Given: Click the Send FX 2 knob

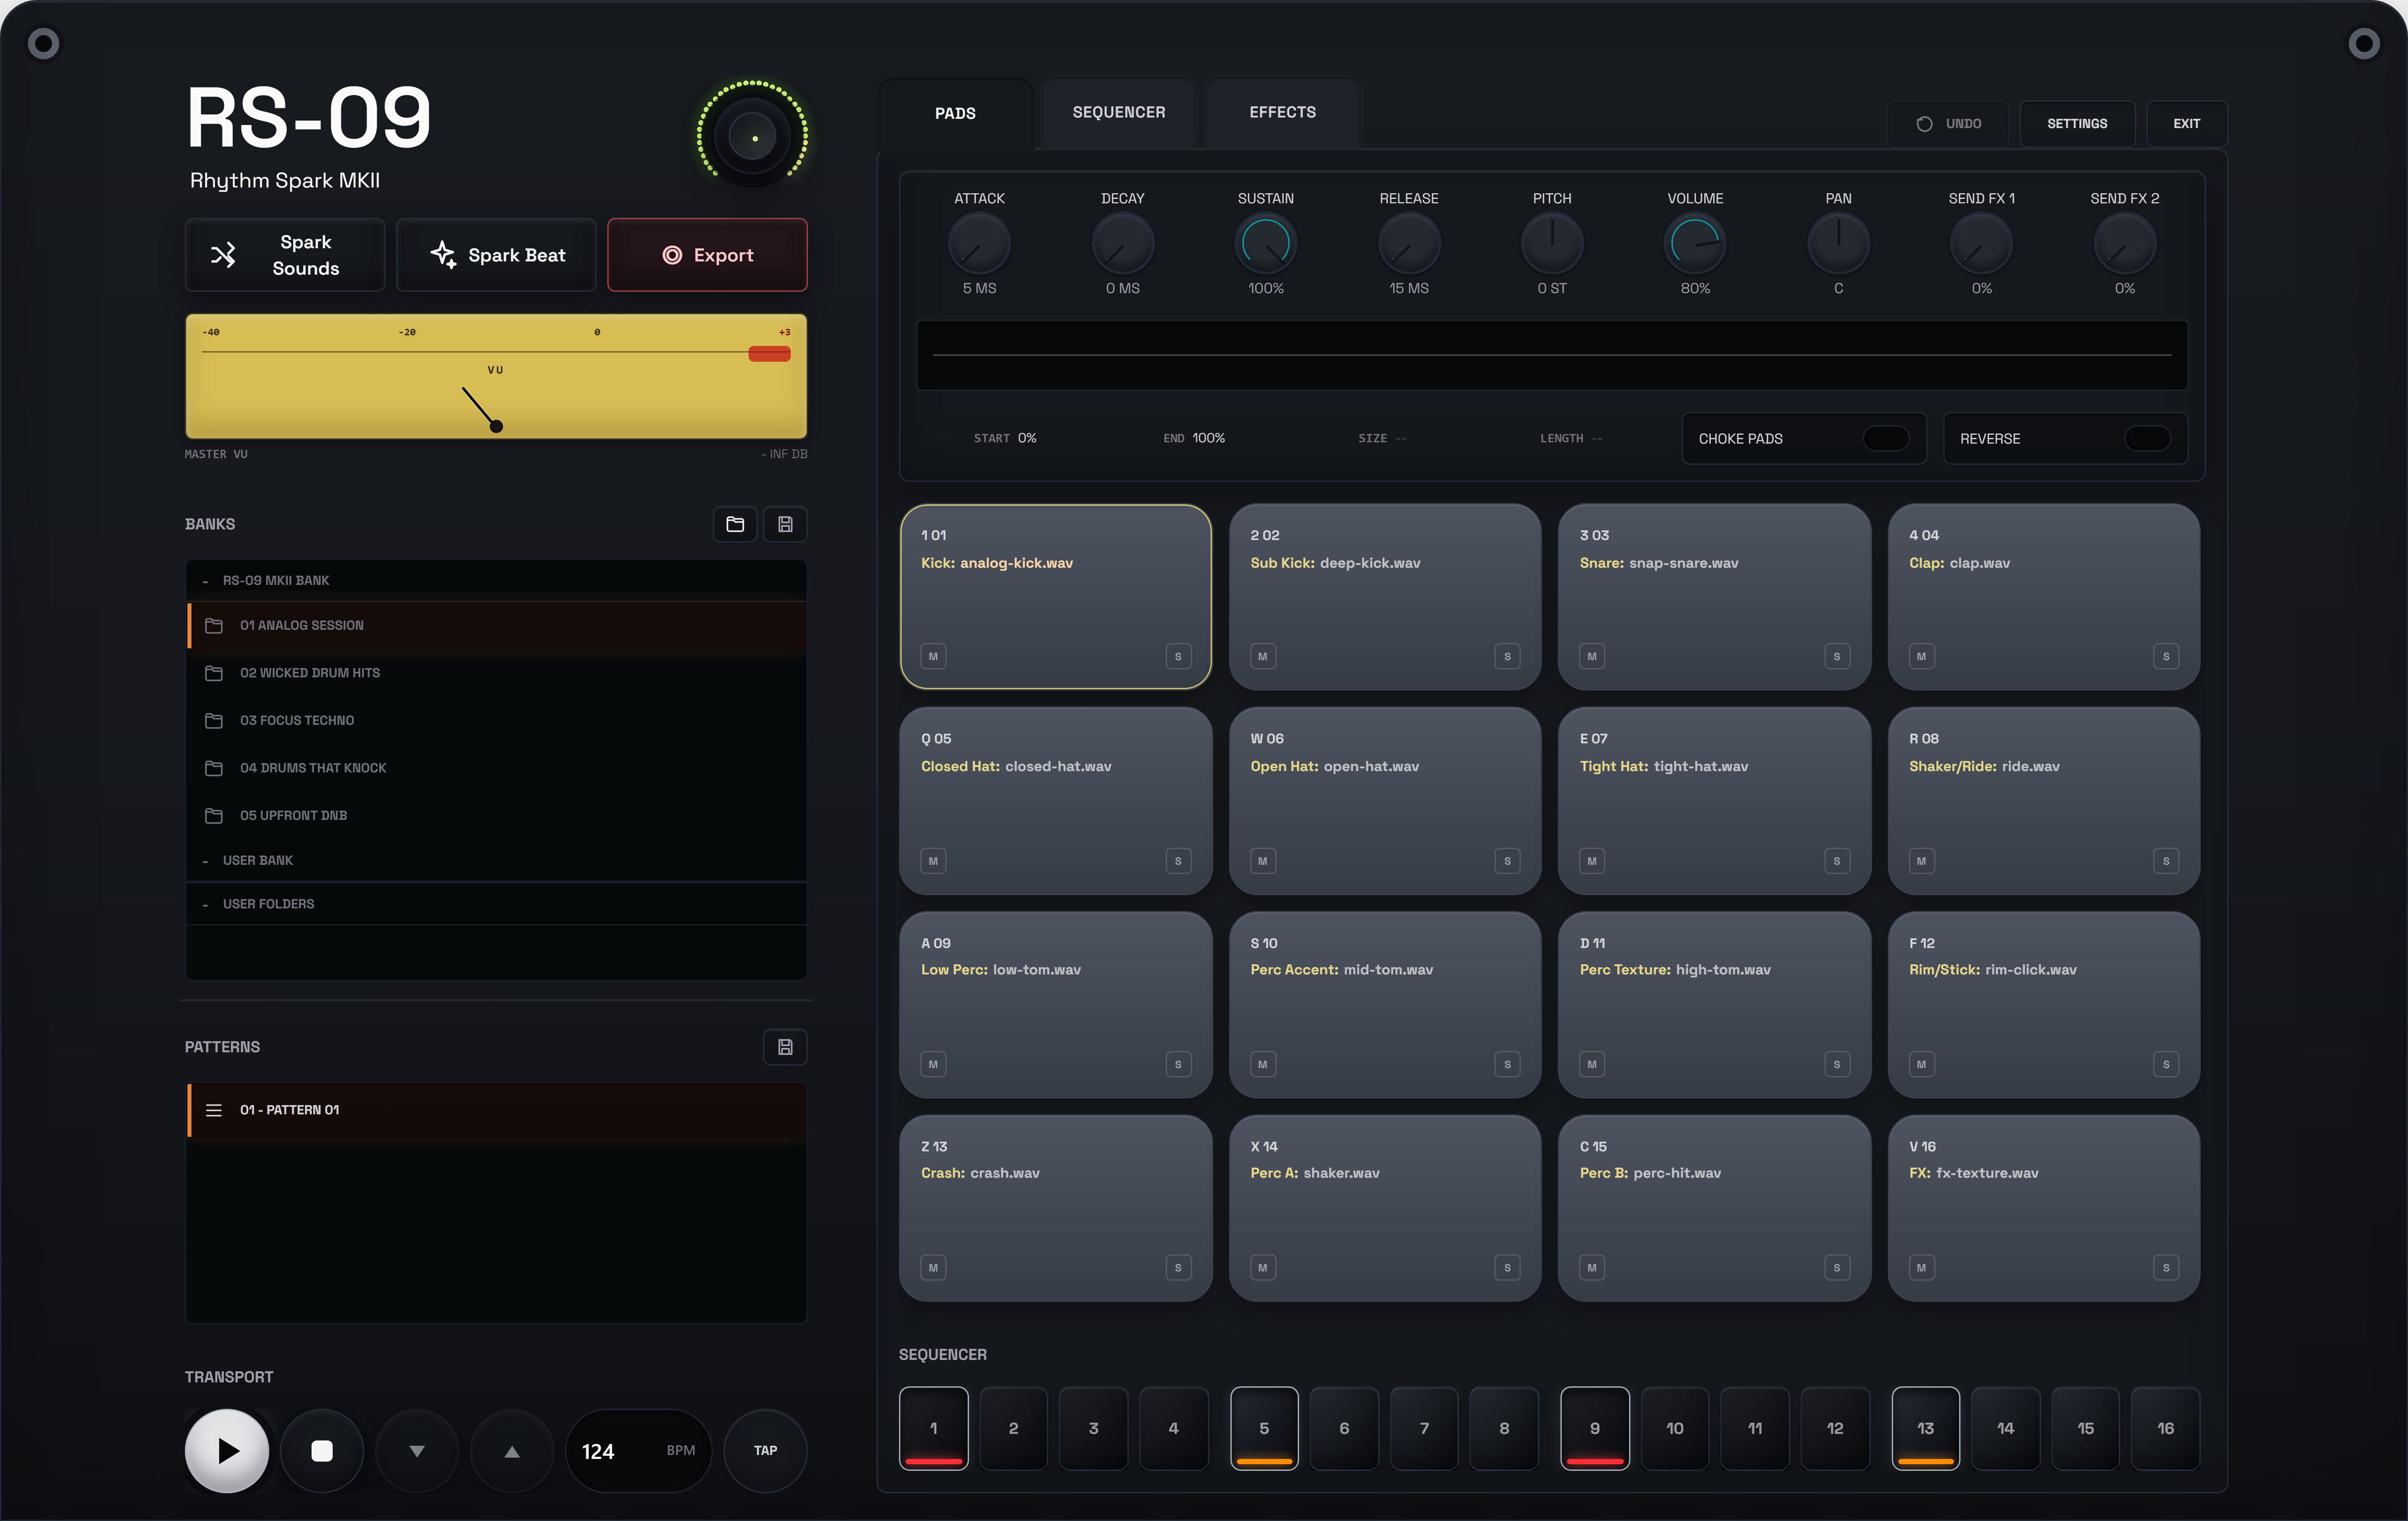Looking at the screenshot, I should coord(2124,243).
